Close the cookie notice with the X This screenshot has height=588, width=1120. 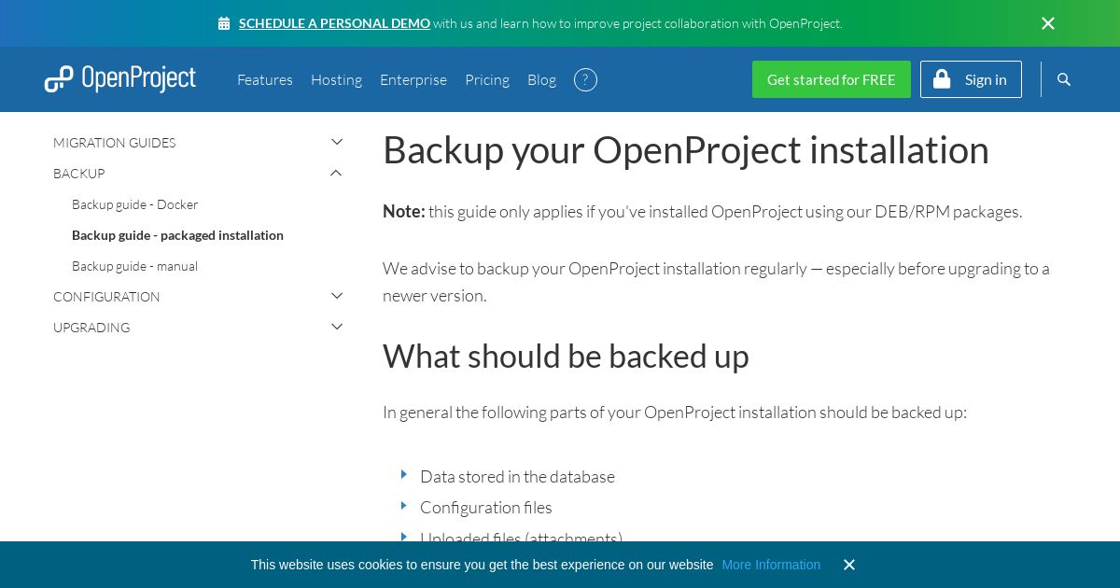click(x=849, y=565)
